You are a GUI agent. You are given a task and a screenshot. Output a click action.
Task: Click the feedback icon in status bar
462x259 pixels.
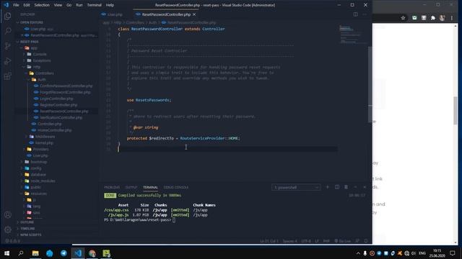357,241
